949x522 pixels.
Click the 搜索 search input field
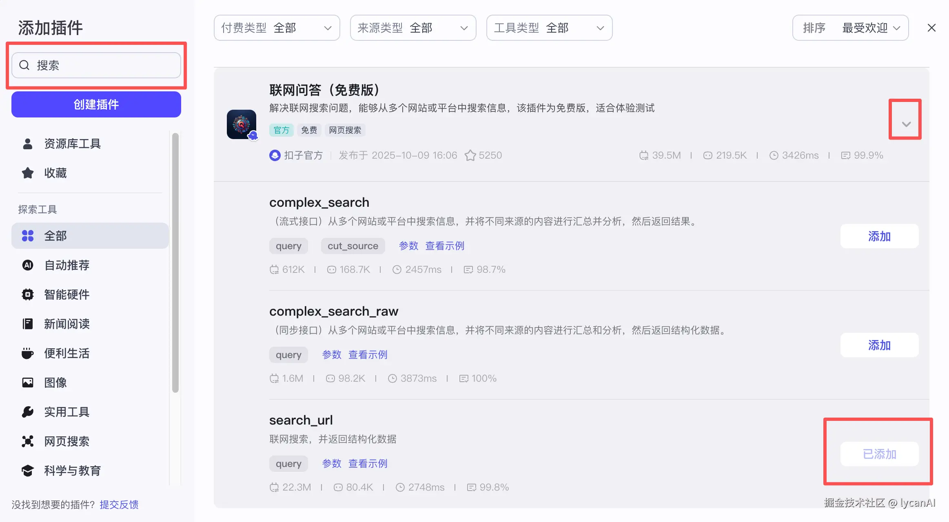[x=96, y=65]
